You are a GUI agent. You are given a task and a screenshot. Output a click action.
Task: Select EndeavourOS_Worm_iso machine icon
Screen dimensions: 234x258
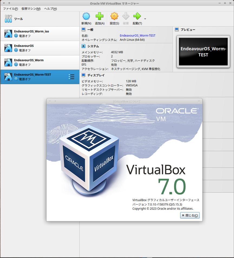[x=8, y=34]
